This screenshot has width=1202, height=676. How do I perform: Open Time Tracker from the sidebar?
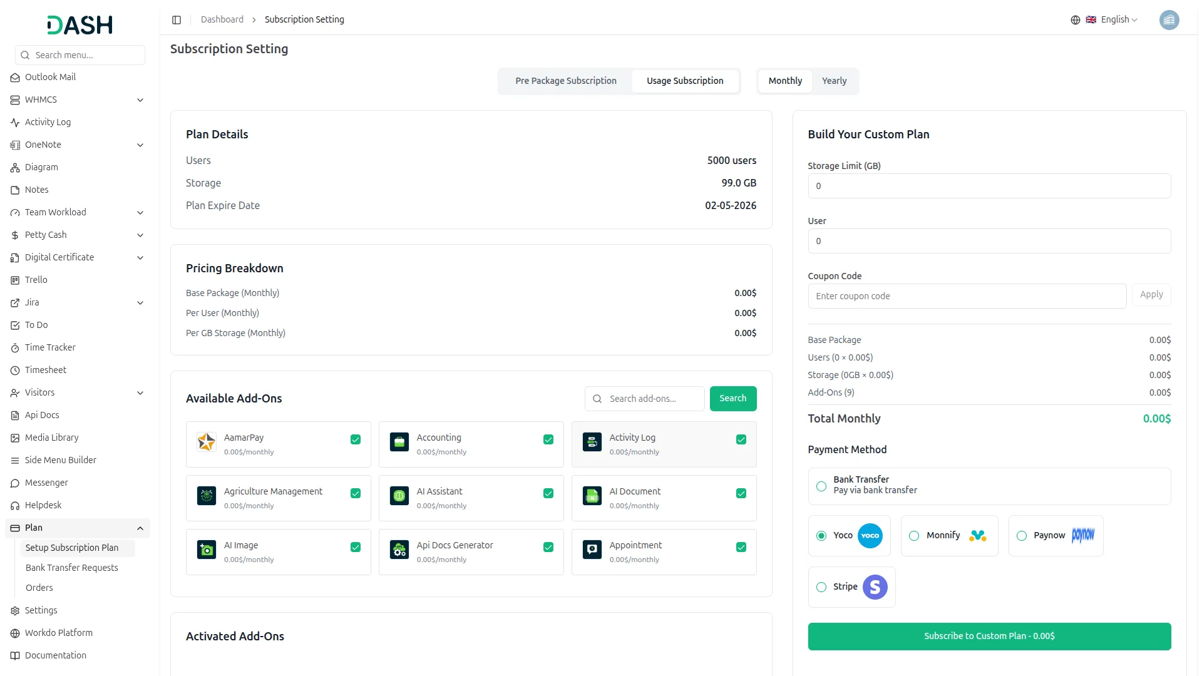click(x=50, y=347)
